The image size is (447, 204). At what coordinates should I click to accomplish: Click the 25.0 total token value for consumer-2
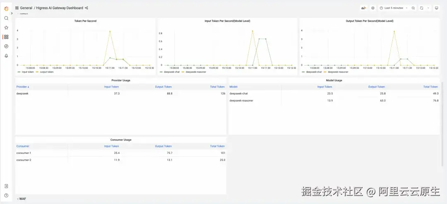tap(222, 160)
